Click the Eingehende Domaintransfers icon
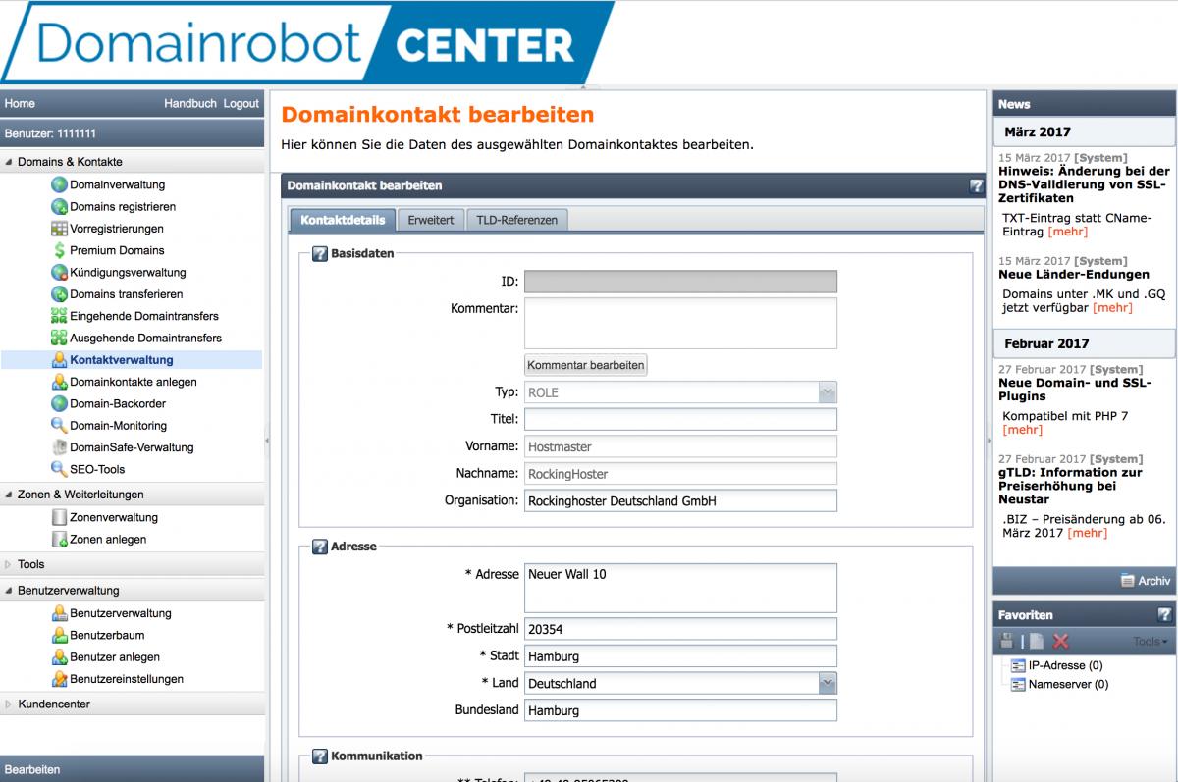 point(59,316)
